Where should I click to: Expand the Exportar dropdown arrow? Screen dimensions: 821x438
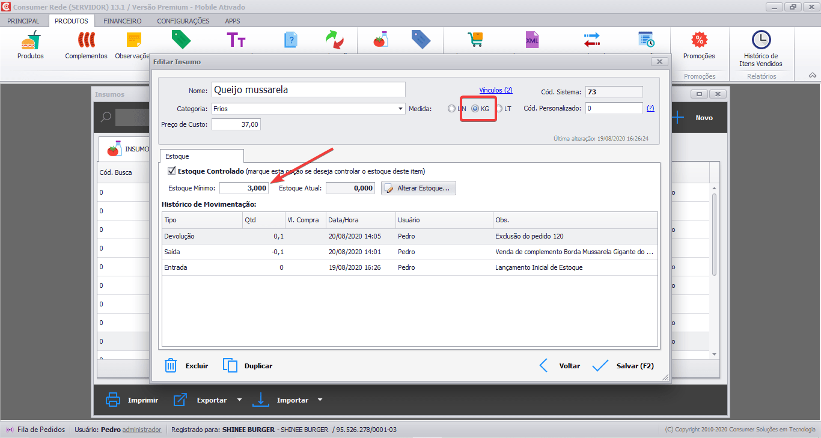pyautogui.click(x=239, y=400)
